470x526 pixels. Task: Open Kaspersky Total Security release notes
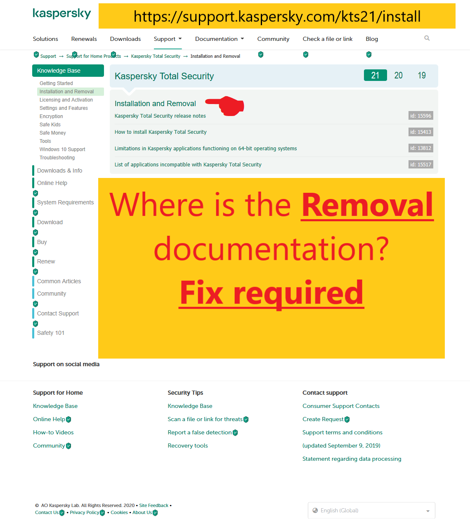pyautogui.click(x=160, y=116)
